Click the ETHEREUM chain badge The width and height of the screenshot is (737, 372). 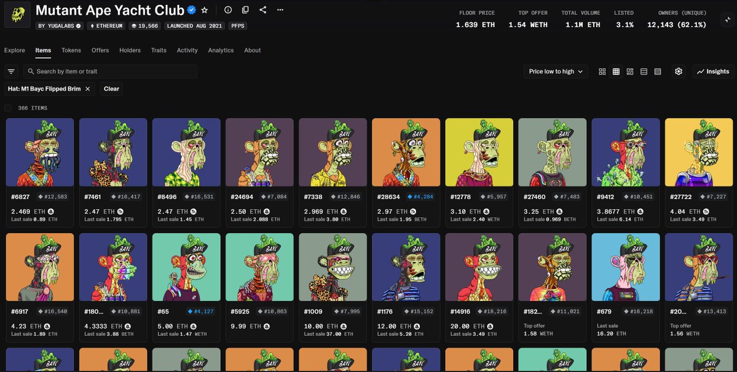[106, 26]
